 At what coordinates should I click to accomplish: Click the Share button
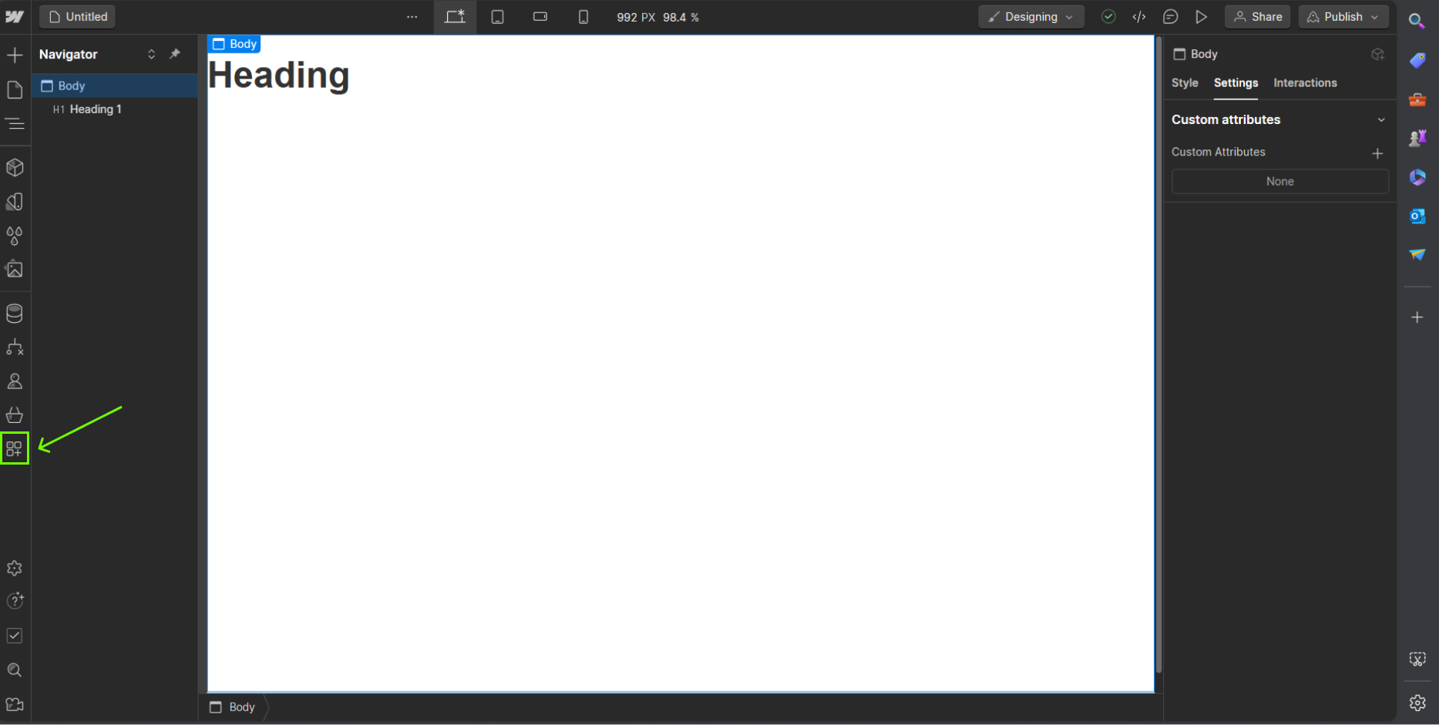(x=1258, y=17)
